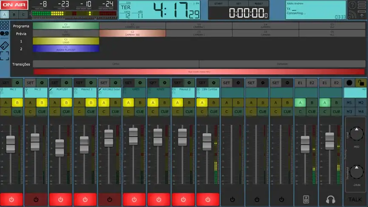Select master bus A tab under ON AIR
Image resolution: width=368 pixels, height=207 pixels.
(x=4, y=14)
